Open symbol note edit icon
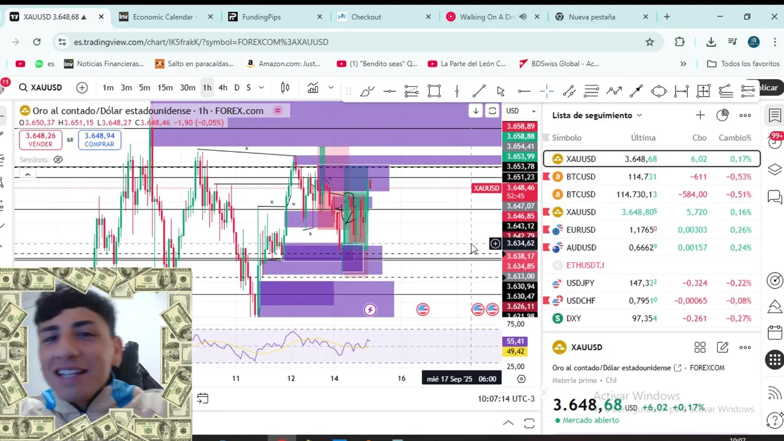 [x=723, y=347]
